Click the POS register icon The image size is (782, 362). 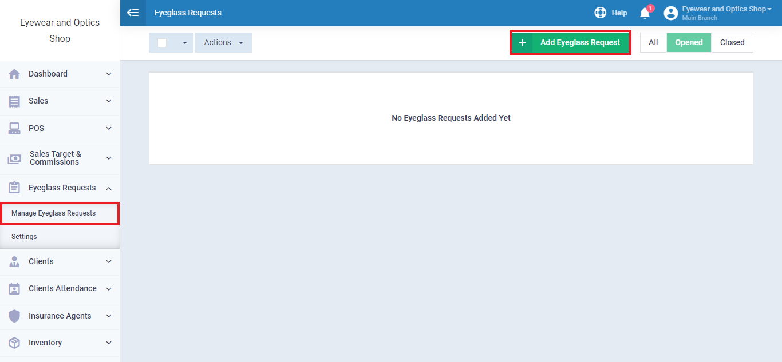click(14, 128)
